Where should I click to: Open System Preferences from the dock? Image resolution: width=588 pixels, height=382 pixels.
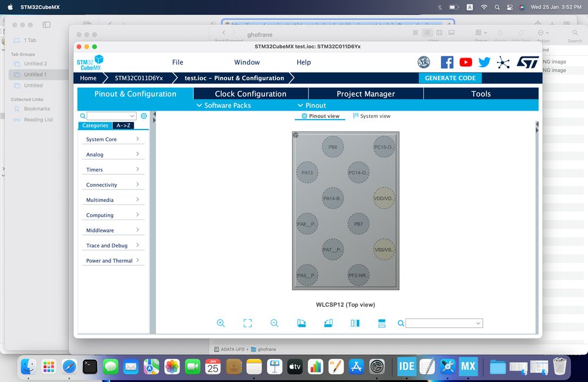pyautogui.click(x=377, y=367)
